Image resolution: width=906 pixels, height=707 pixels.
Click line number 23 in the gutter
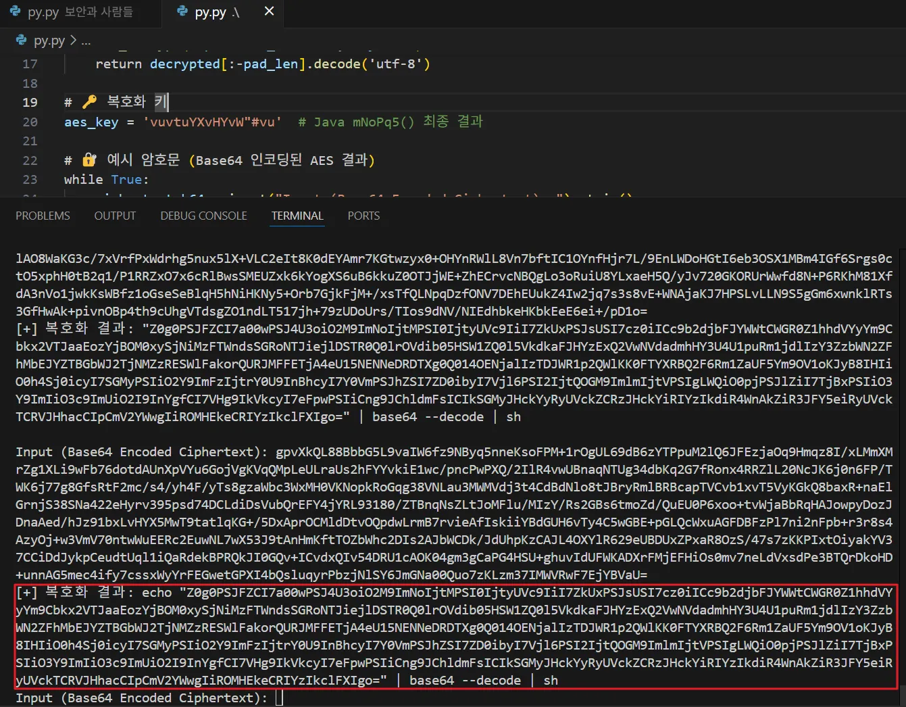30,180
